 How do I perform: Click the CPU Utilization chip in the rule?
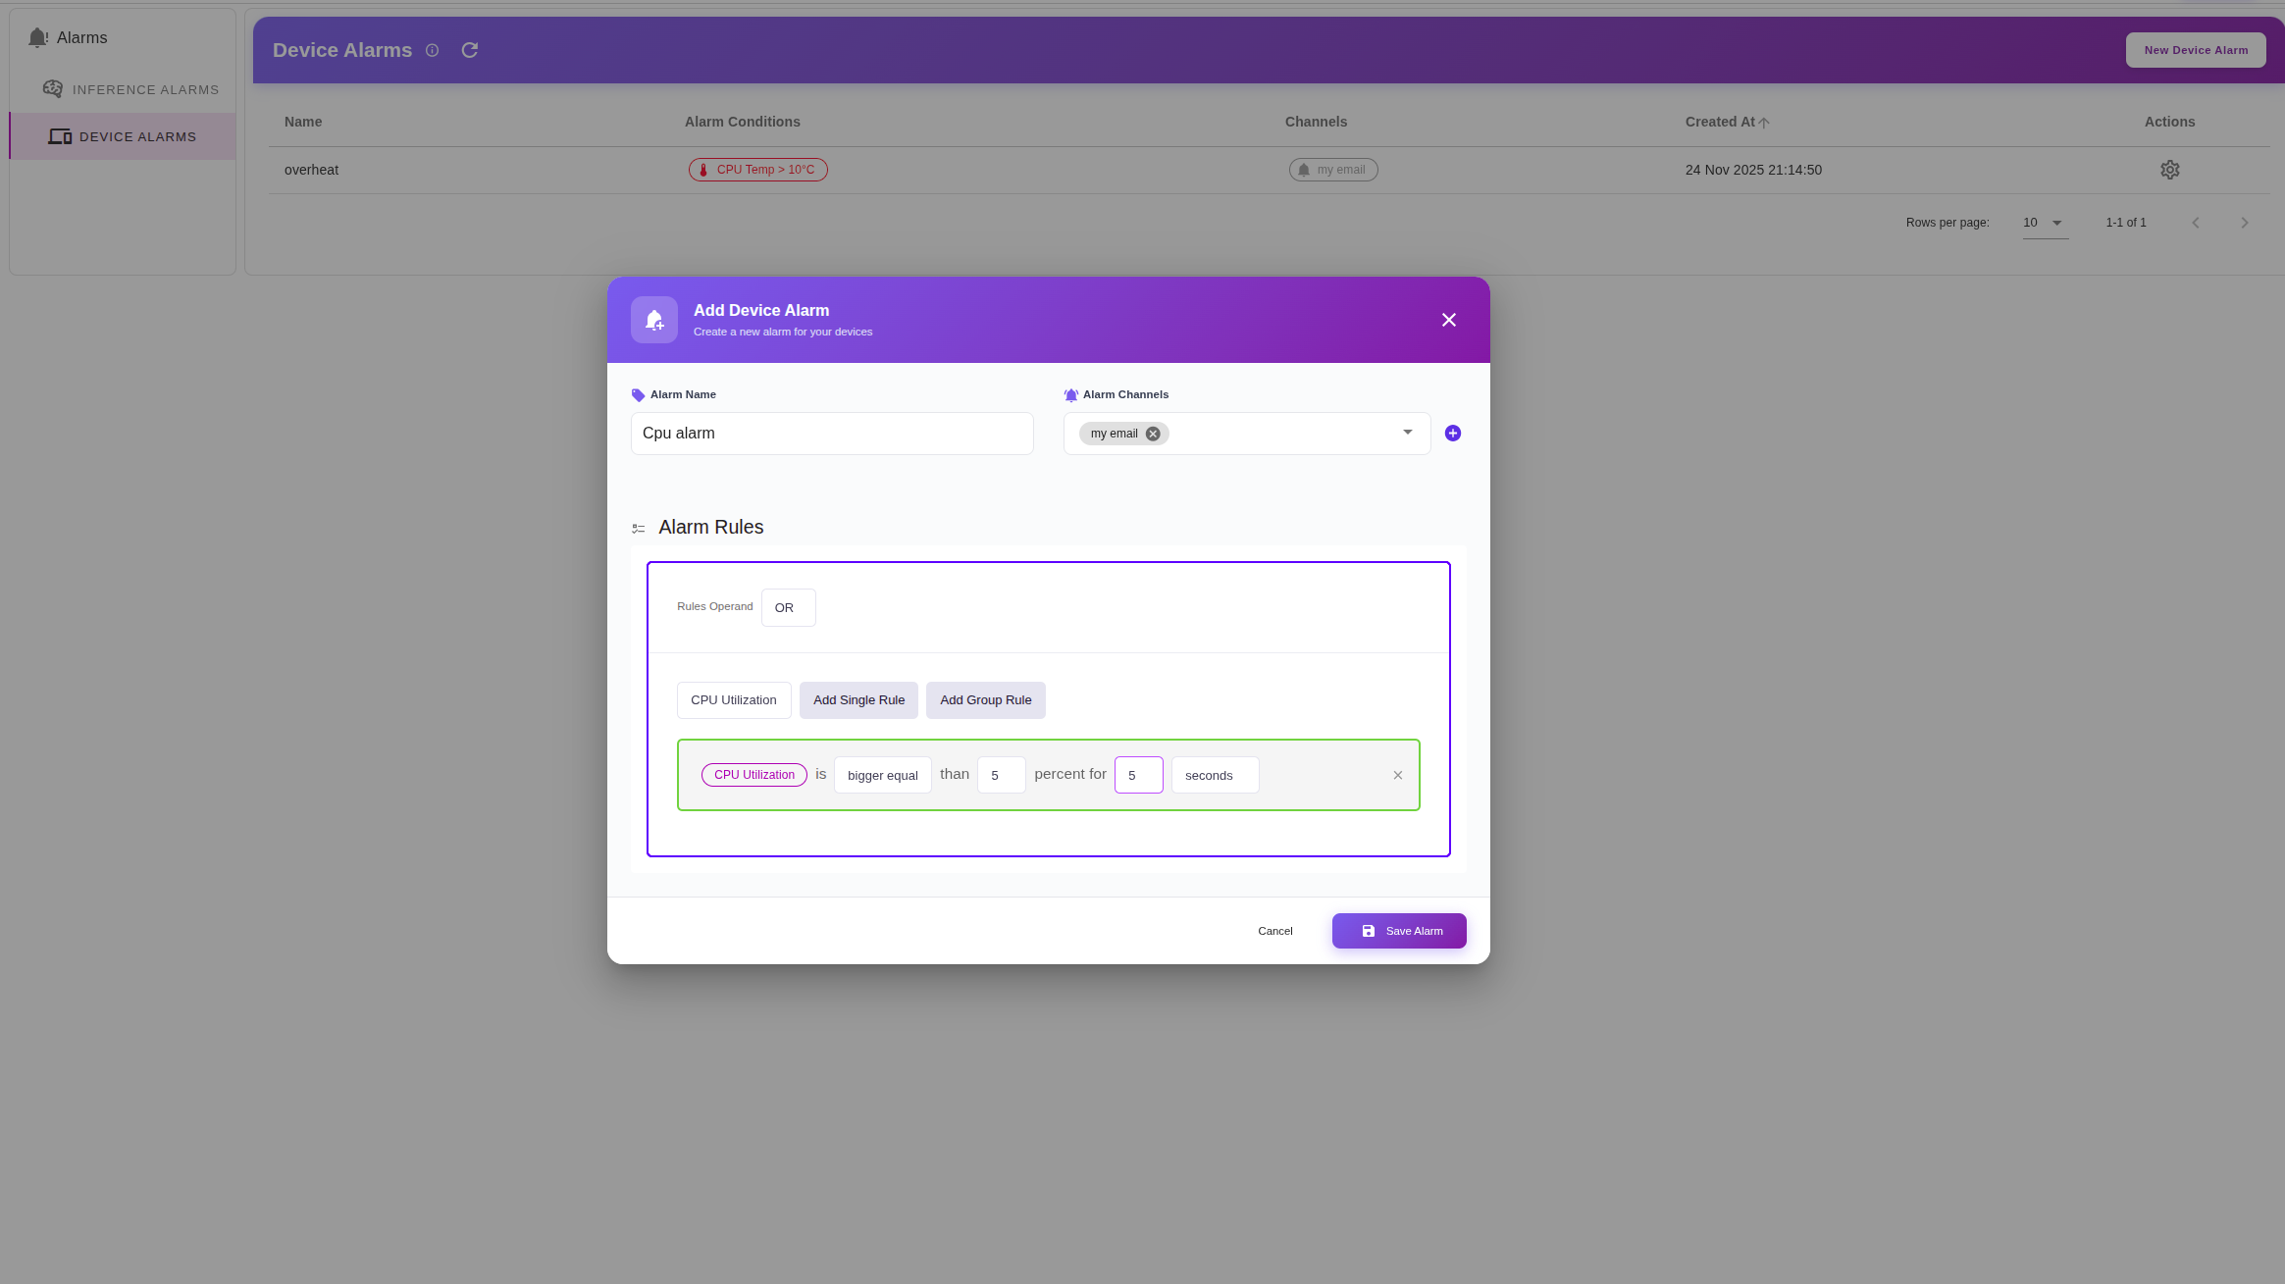pos(753,774)
